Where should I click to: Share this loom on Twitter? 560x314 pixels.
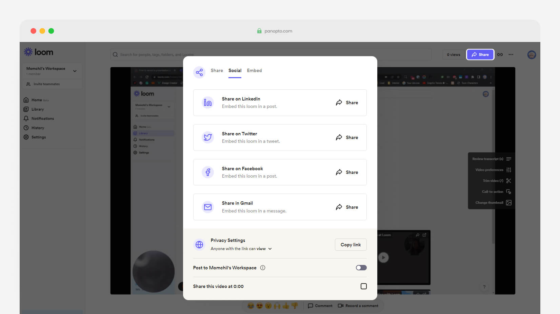(347, 137)
